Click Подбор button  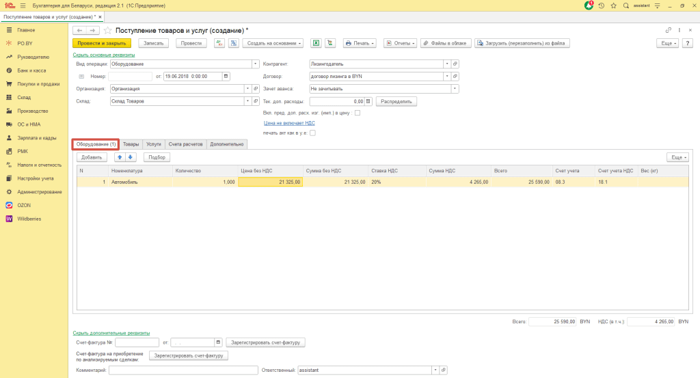[x=157, y=157]
